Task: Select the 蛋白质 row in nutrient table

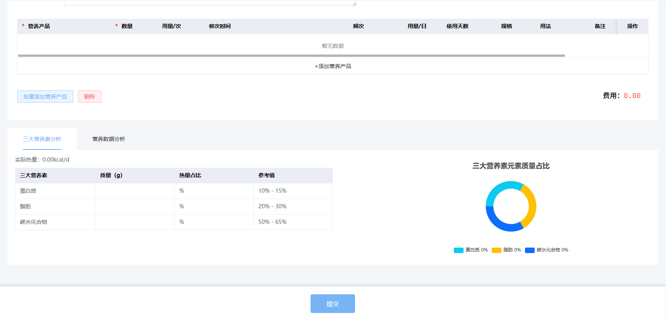Action: pyautogui.click(x=28, y=191)
